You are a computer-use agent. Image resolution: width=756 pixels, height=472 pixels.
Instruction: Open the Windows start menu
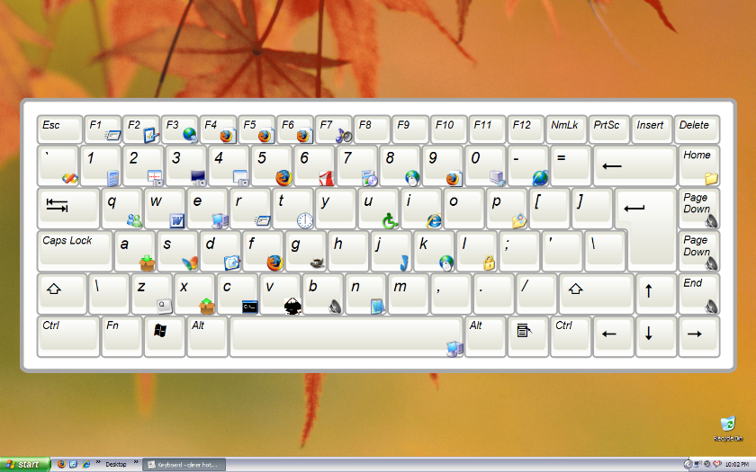[25, 464]
